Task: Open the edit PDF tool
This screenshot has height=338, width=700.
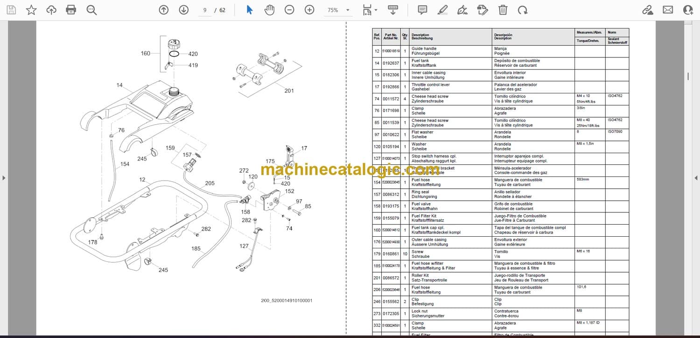Action: point(483,10)
